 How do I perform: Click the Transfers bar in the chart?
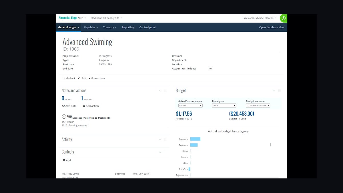click(190, 169)
